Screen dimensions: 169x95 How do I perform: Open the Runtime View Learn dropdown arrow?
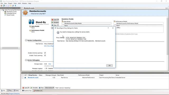click(x=29, y=88)
